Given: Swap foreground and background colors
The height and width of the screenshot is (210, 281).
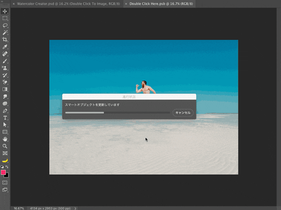Looking at the screenshot, I should [7, 167].
